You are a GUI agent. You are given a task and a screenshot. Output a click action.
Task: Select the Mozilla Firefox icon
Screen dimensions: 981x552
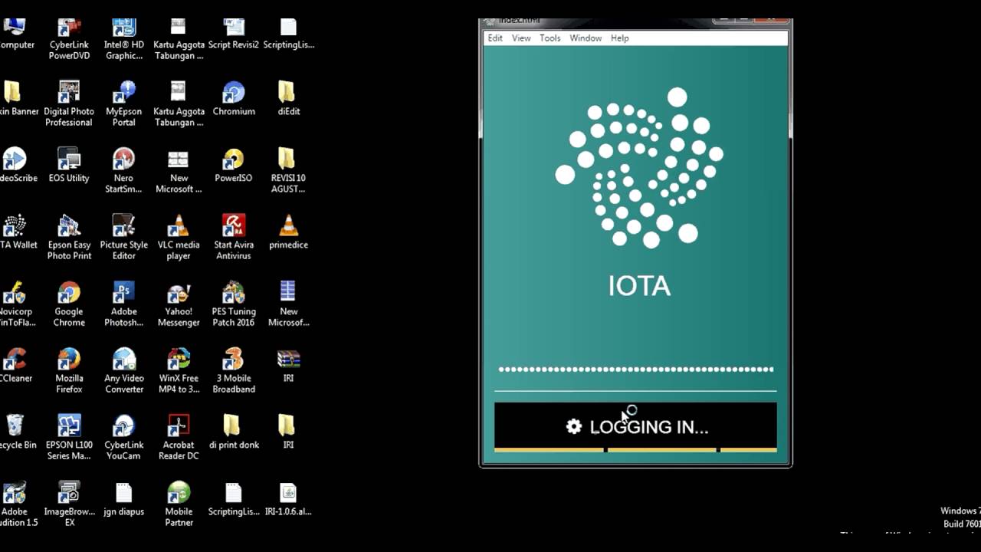(69, 370)
